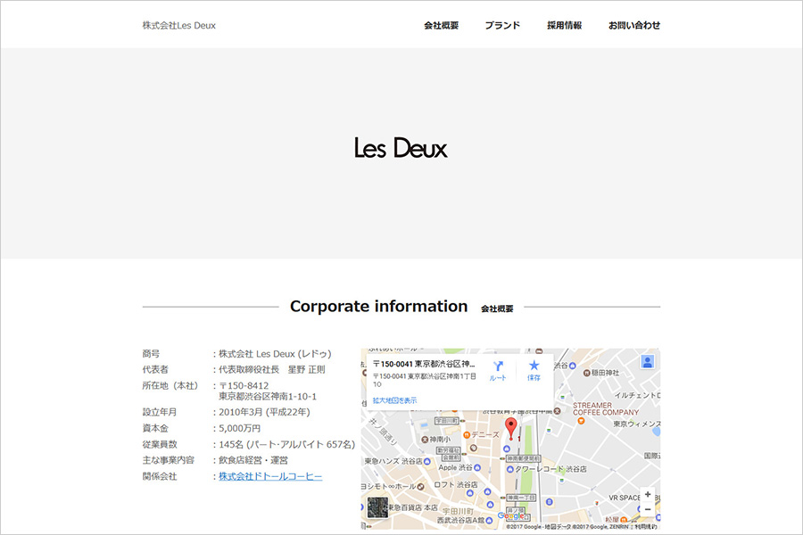
Task: Click the 西武渋谷店A館 marker
Action: pos(489,520)
